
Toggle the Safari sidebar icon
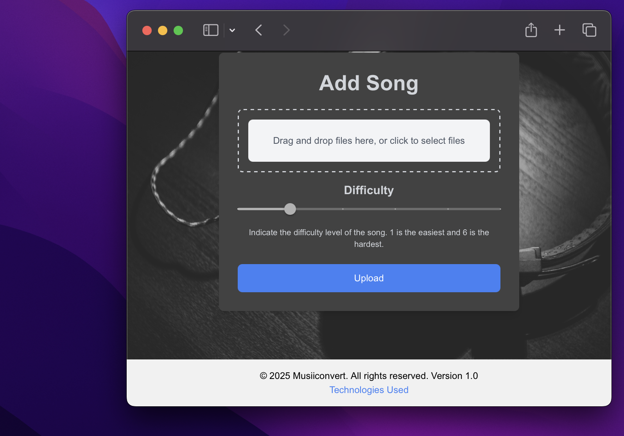[x=211, y=30]
